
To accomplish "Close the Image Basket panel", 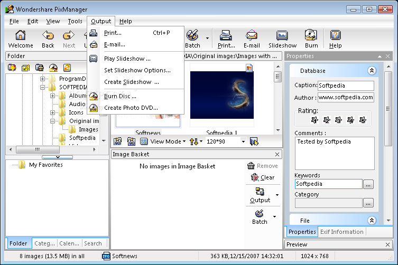I will pos(277,154).
